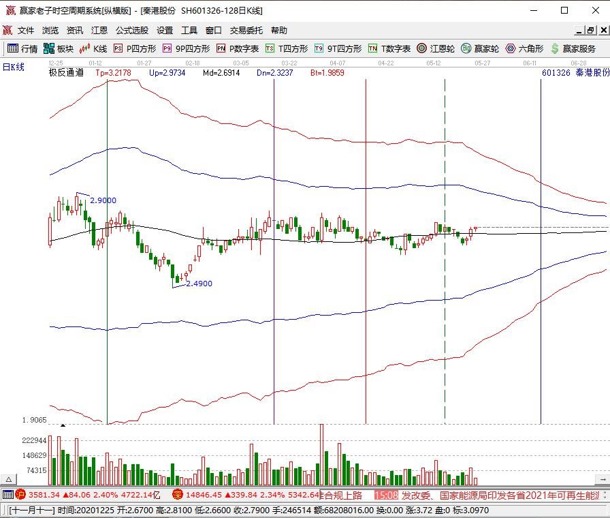610x518 pixels.
Task: Click the Bt=1.9859 indicator value
Action: [327, 73]
